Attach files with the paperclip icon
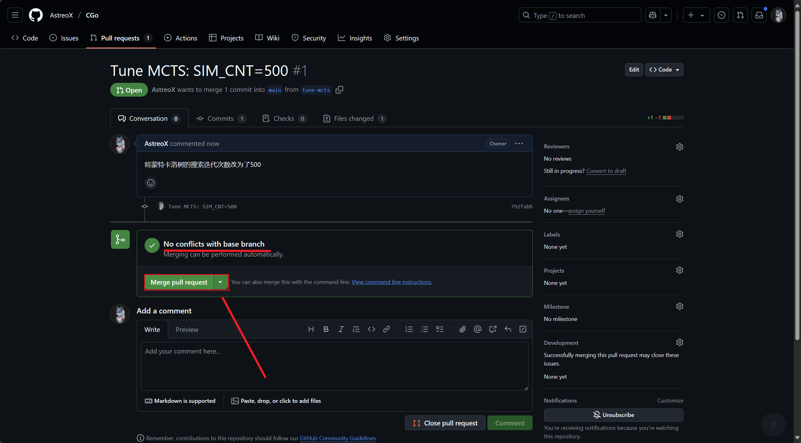Viewport: 801px width, 443px height. tap(462, 329)
